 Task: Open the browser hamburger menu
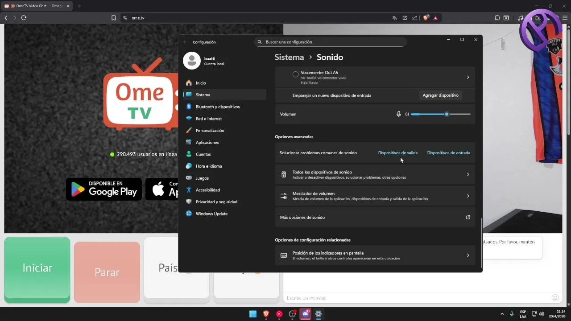point(565,18)
